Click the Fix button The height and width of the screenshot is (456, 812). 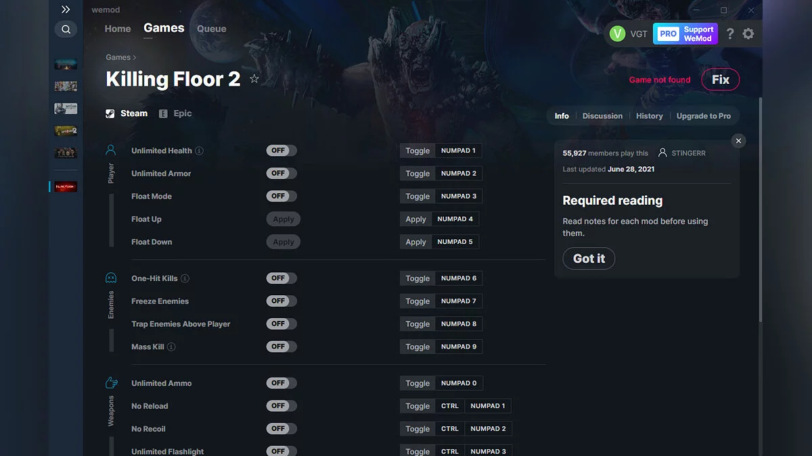click(721, 80)
